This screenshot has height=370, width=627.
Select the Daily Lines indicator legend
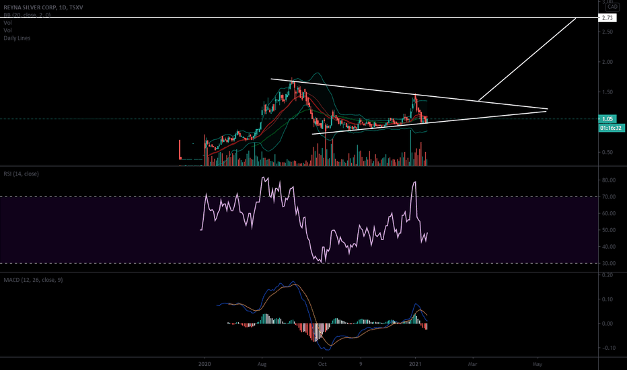17,38
